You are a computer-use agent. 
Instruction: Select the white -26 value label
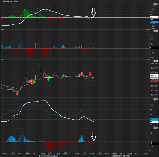click(154, 18)
